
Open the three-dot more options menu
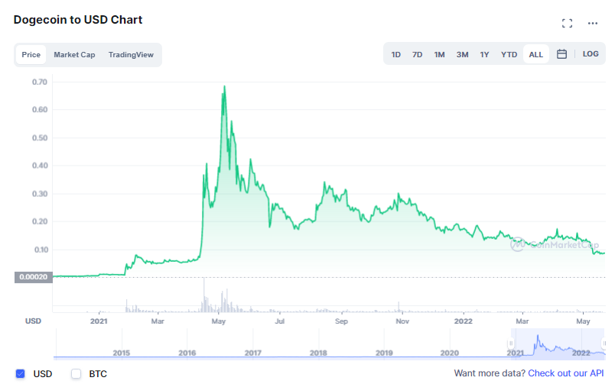pos(593,24)
